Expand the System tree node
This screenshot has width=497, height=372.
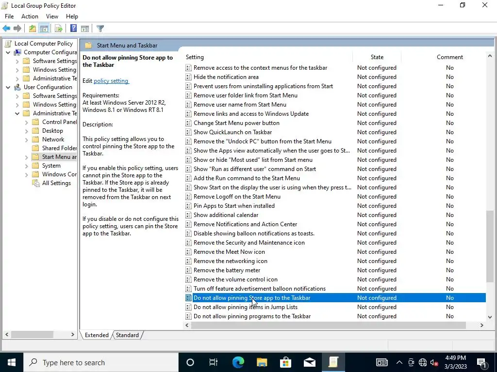point(26,166)
